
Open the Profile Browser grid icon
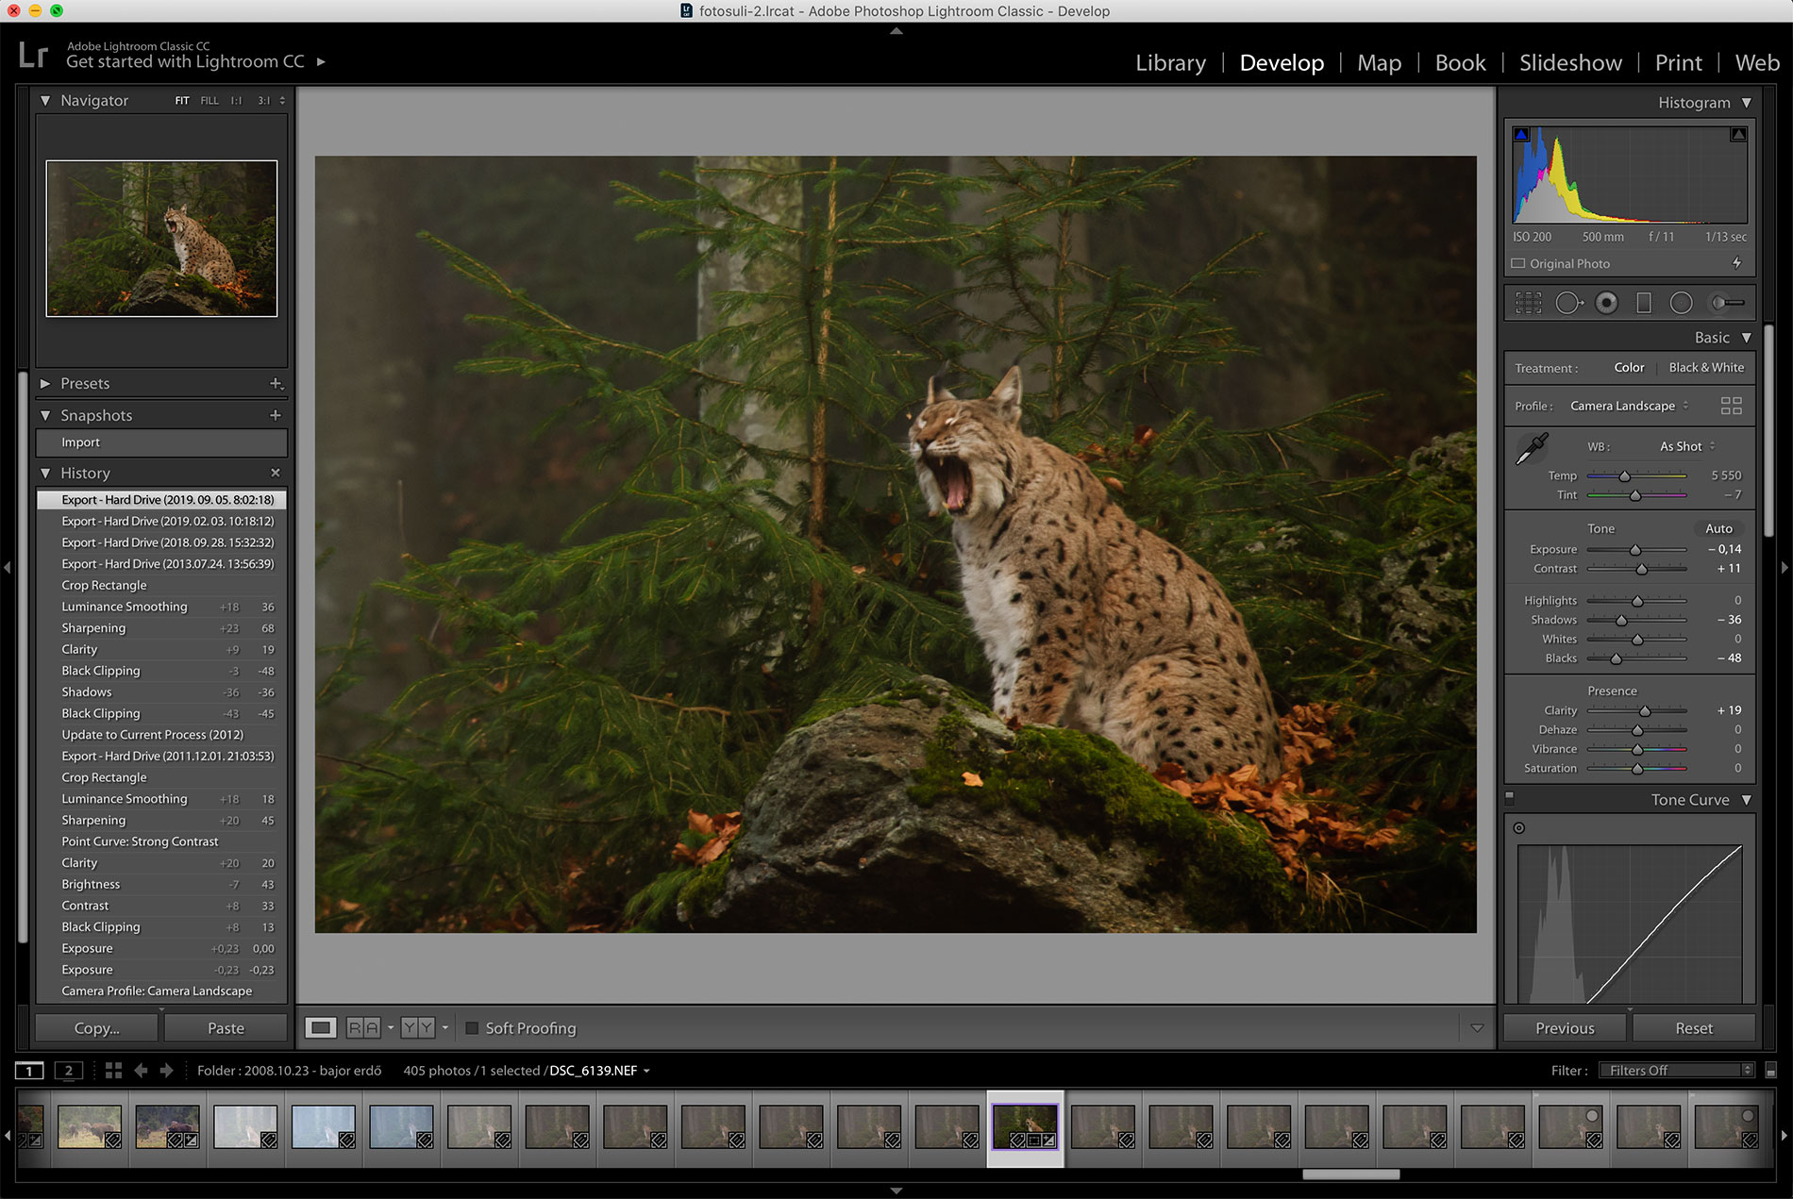tap(1731, 406)
